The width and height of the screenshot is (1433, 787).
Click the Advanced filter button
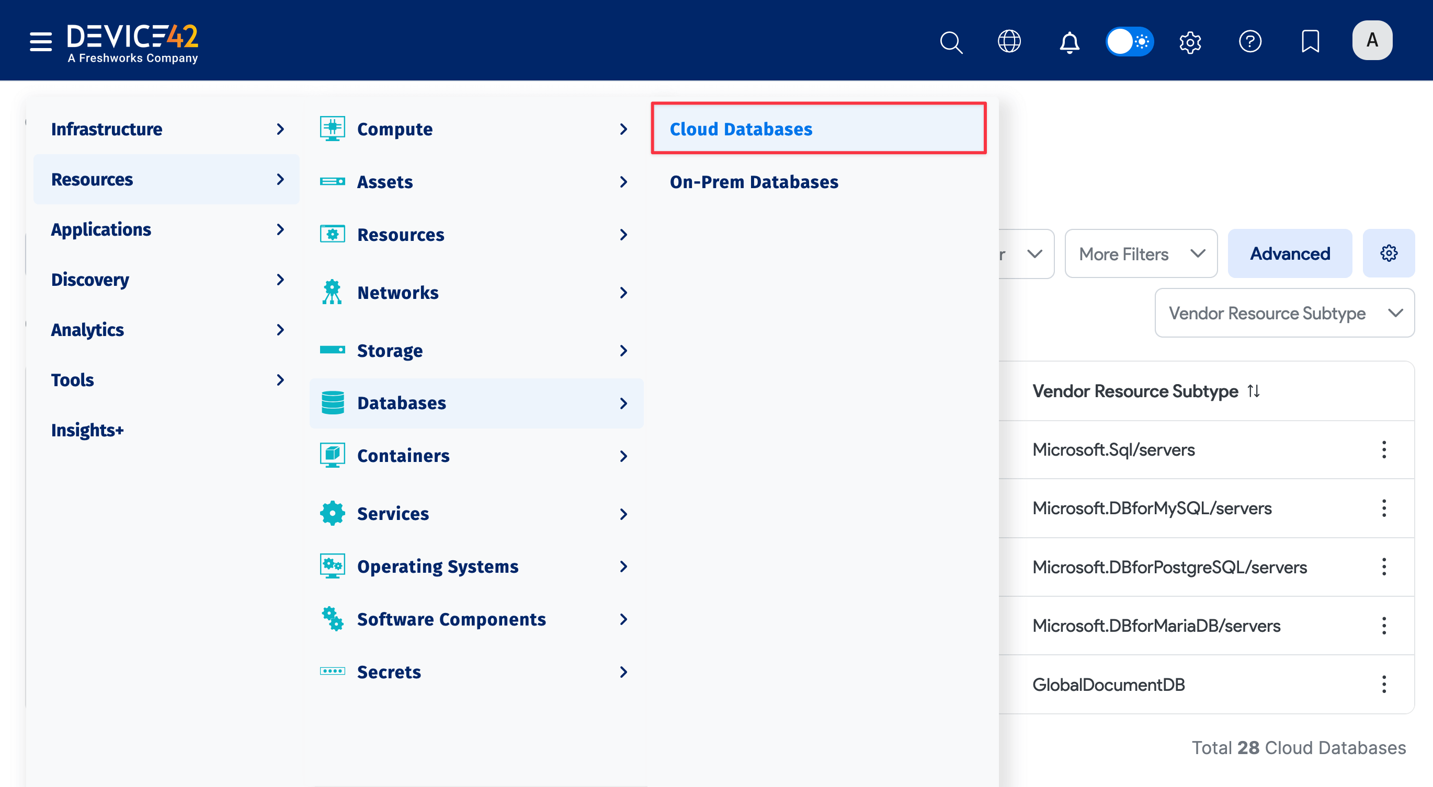1290,253
